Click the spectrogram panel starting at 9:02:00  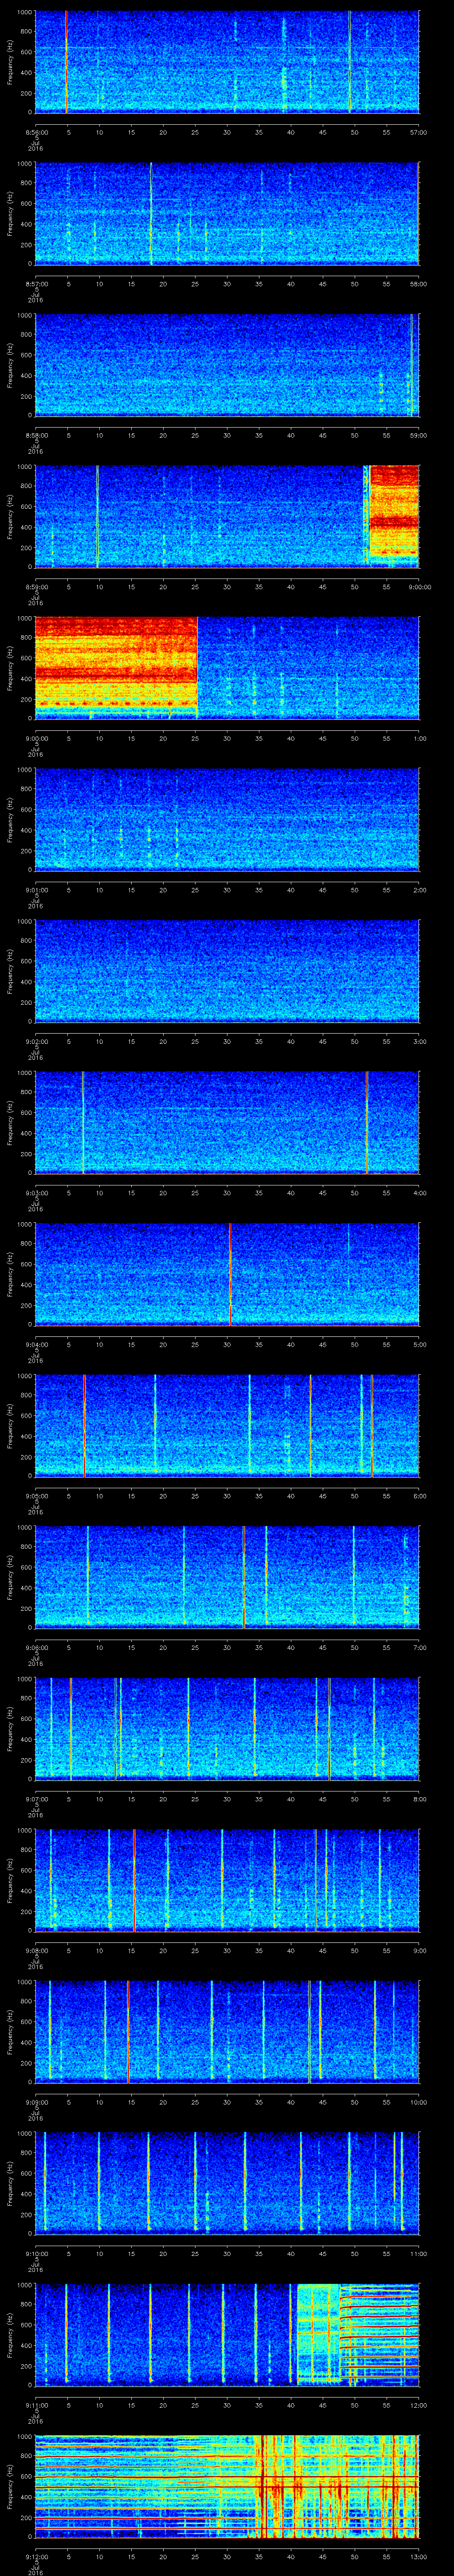point(227,971)
